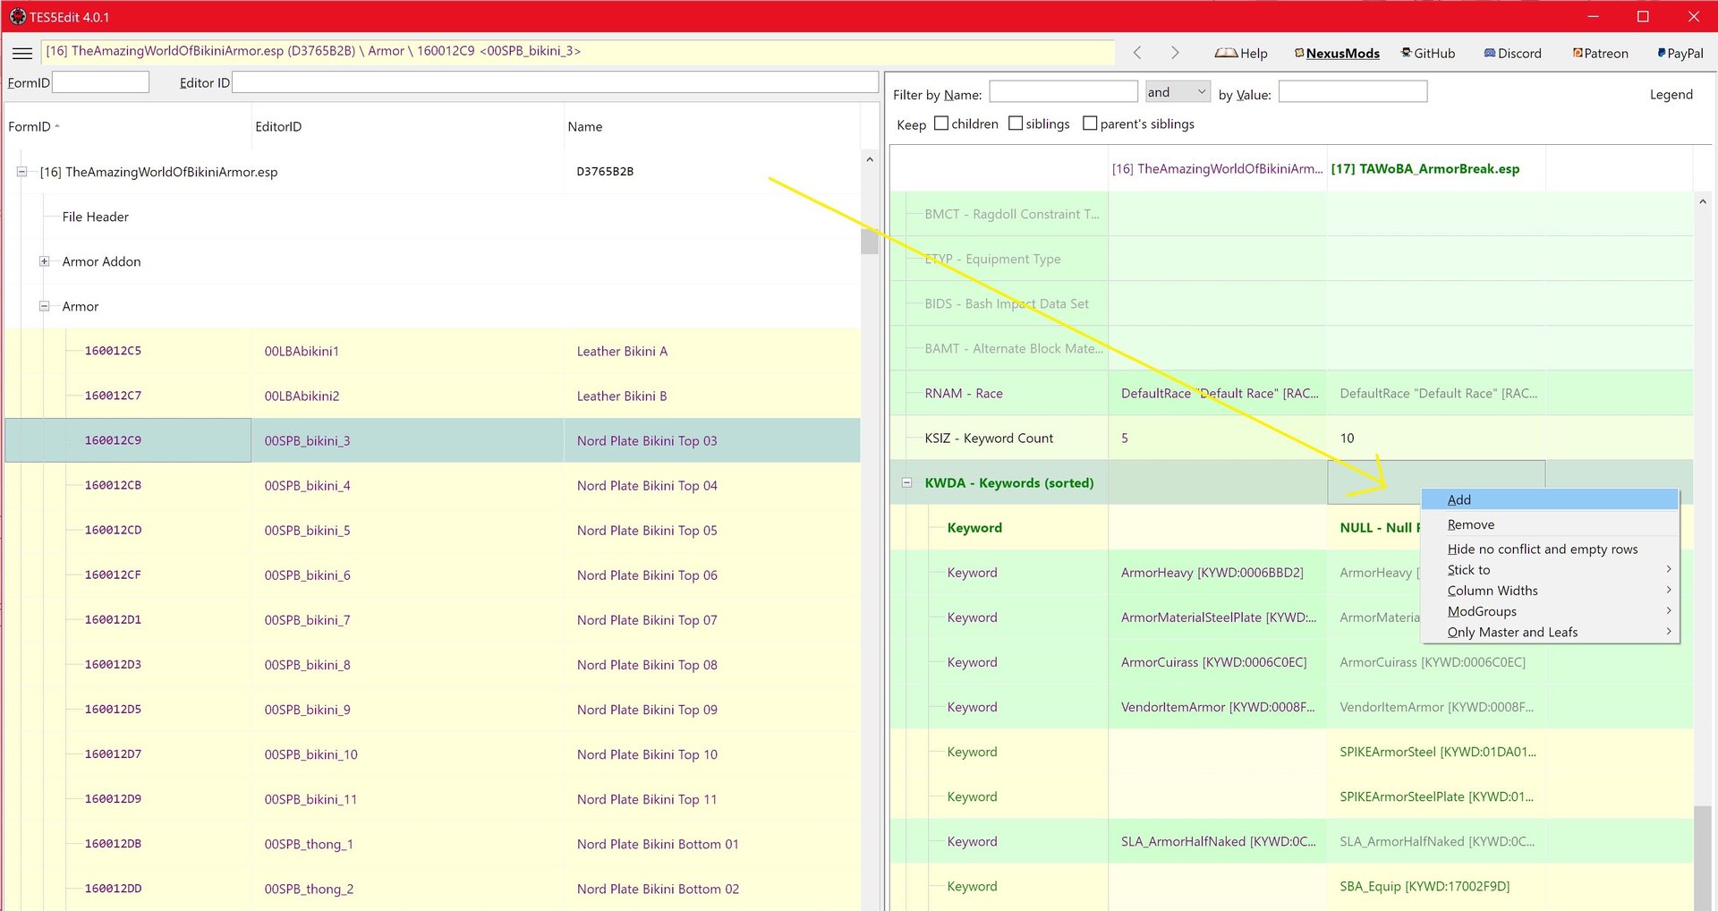The width and height of the screenshot is (1718, 911).
Task: Toggle Keep parent's siblings checkbox
Action: (x=1090, y=123)
